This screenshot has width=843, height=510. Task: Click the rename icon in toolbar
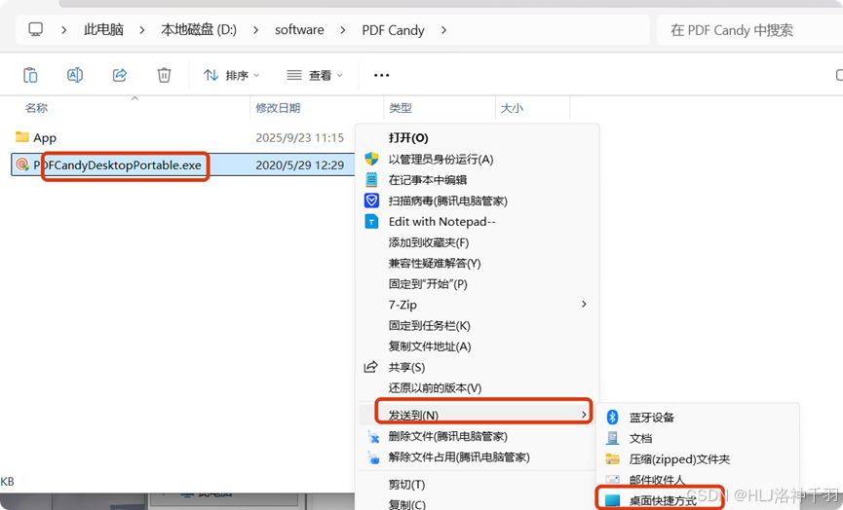75,75
